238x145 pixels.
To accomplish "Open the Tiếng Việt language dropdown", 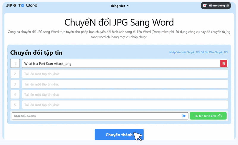I will (120, 6).
